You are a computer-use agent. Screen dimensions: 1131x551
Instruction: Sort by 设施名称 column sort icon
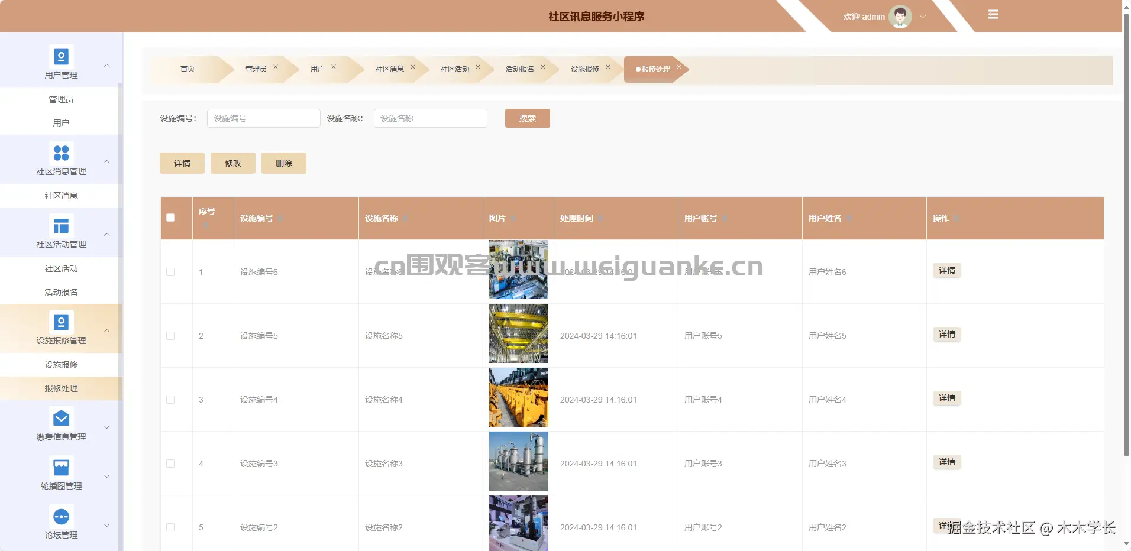click(x=405, y=219)
